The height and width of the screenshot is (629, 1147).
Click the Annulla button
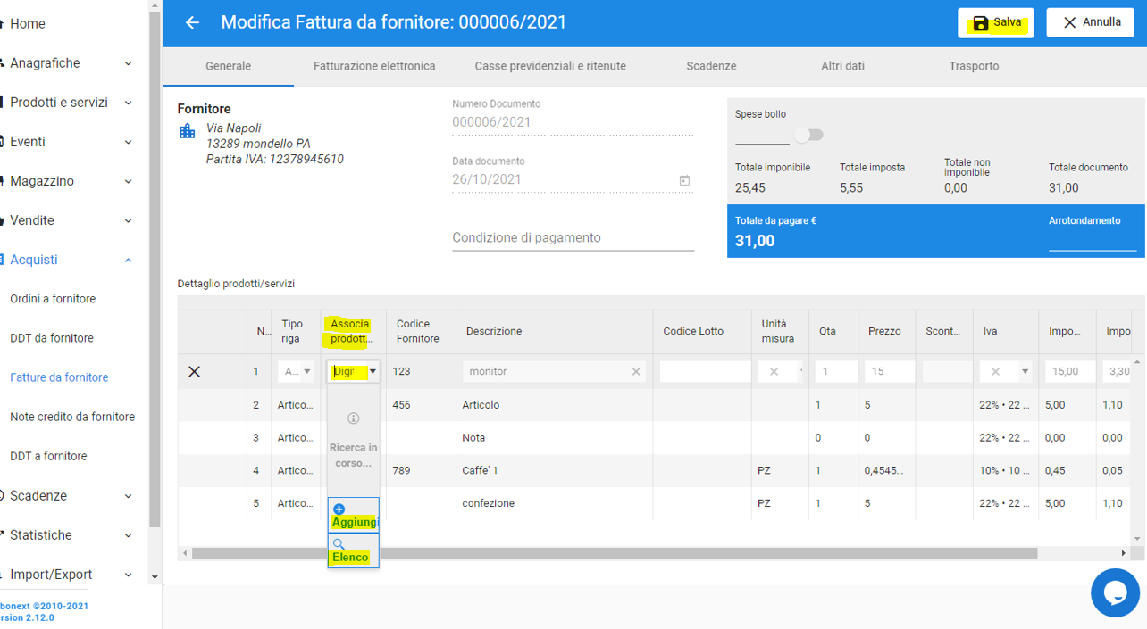pos(1090,22)
